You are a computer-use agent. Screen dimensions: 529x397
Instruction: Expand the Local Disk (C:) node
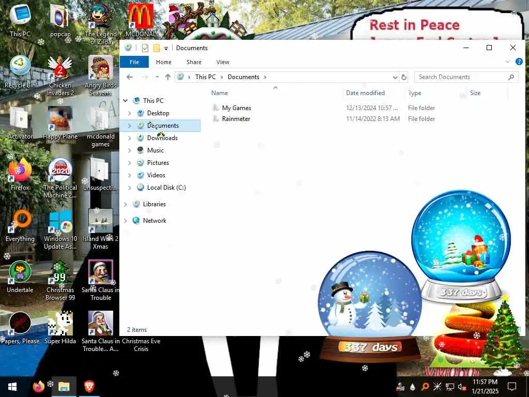point(129,188)
